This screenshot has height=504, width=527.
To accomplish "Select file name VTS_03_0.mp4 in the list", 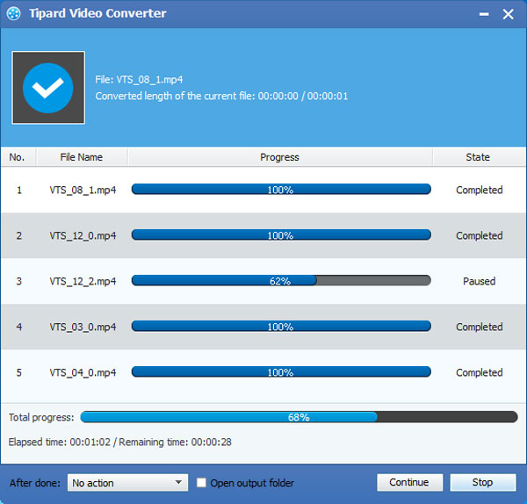I will point(83,328).
